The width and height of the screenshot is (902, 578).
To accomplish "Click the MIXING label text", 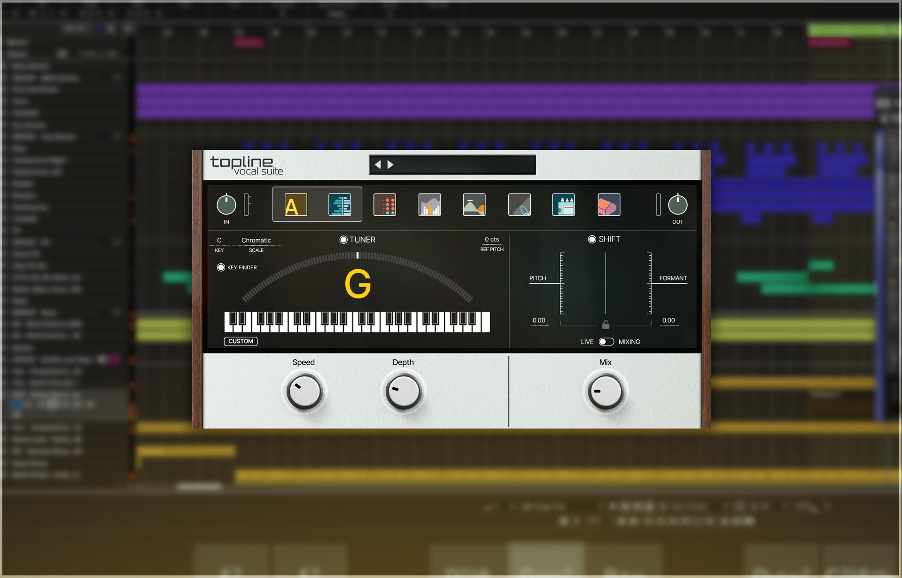I will (x=629, y=342).
